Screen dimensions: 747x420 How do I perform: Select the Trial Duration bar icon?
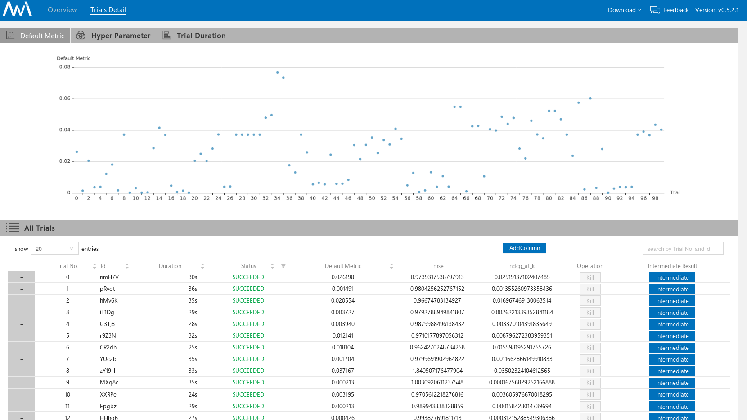[166, 35]
